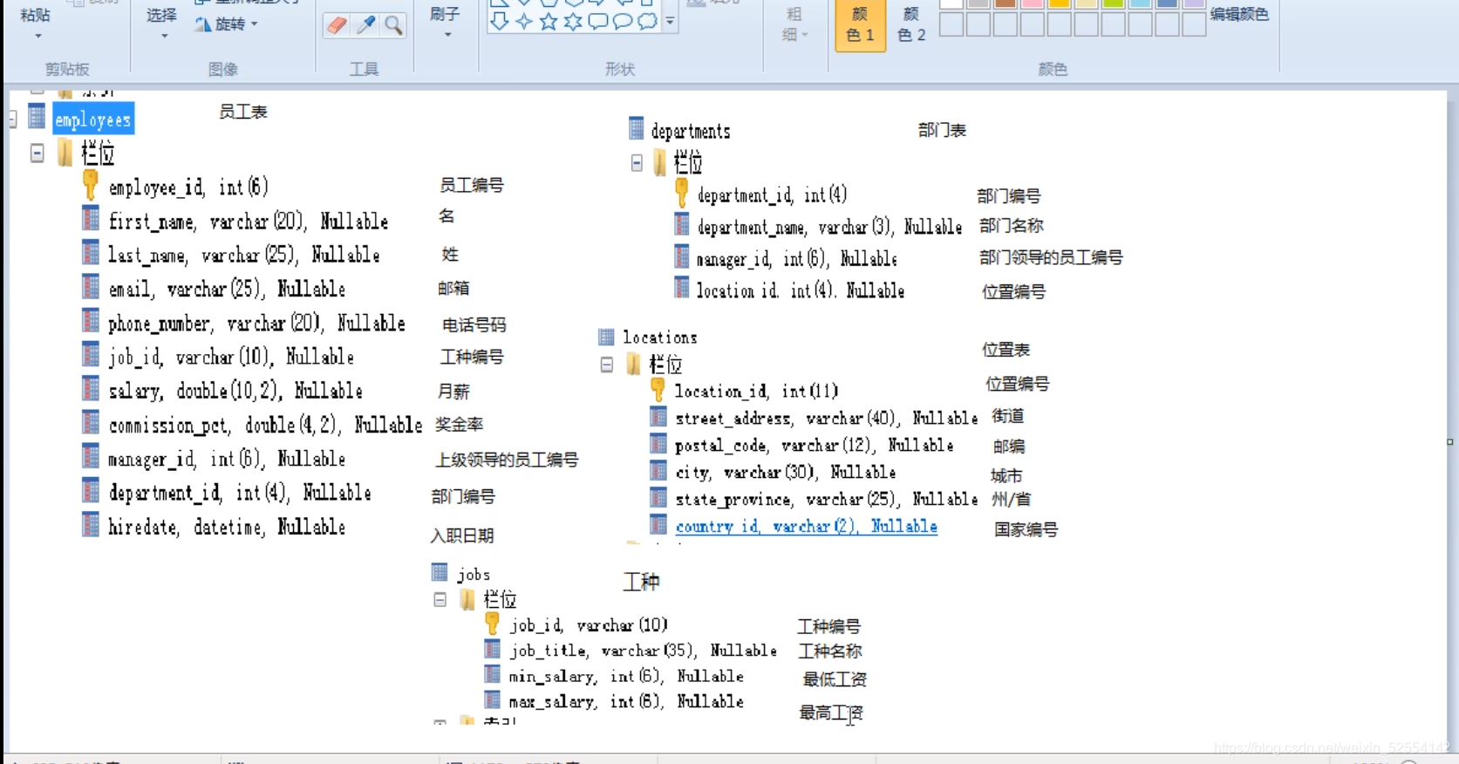This screenshot has width=1459, height=764.
Task: Click the column icon beside salary
Action: [x=91, y=387]
